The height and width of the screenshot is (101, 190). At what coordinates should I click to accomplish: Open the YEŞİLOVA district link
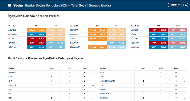click(135, 43)
